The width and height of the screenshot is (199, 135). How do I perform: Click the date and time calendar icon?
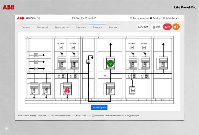(73, 18)
